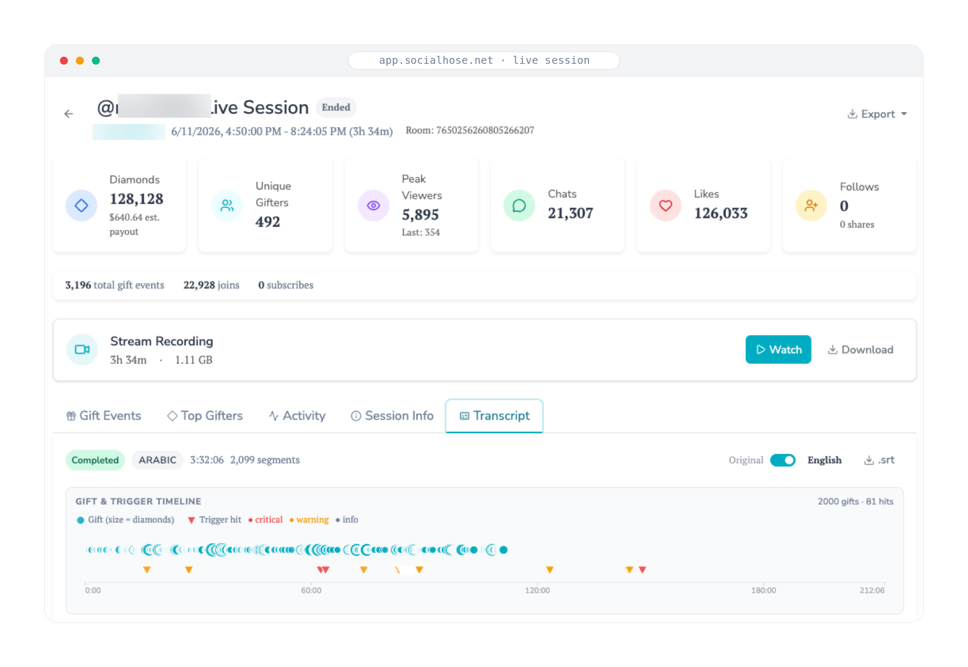Click the 0 subscribes text
968x667 pixels.
(x=286, y=285)
